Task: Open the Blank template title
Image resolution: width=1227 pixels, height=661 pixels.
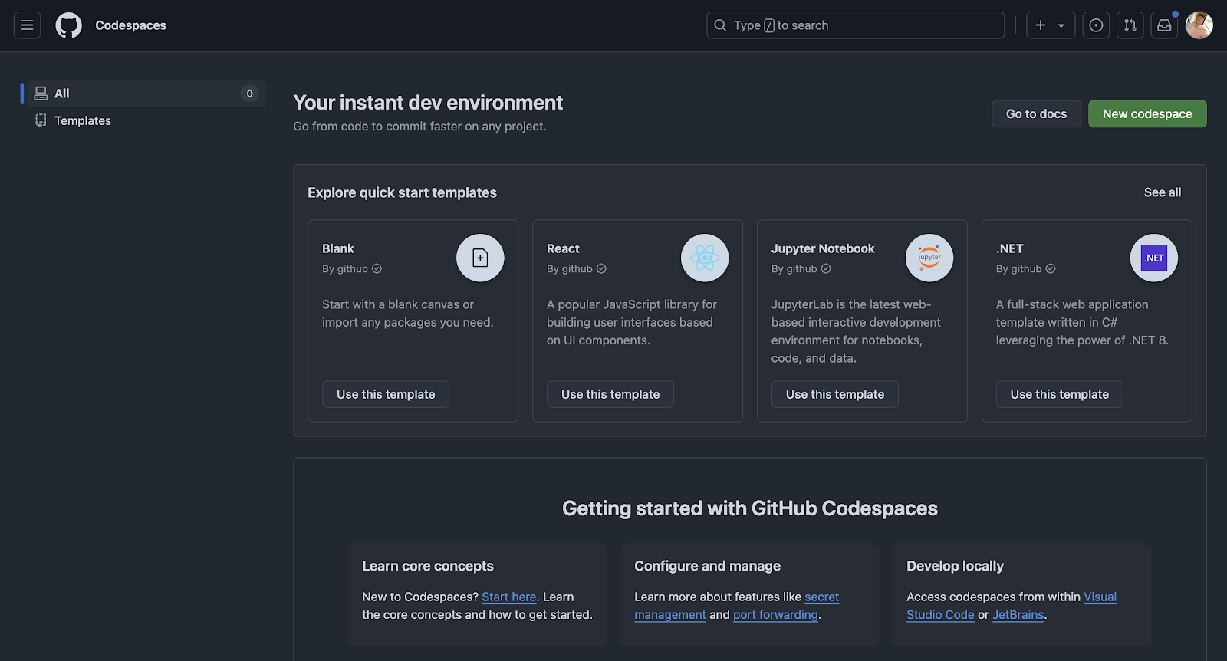Action: coord(338,248)
